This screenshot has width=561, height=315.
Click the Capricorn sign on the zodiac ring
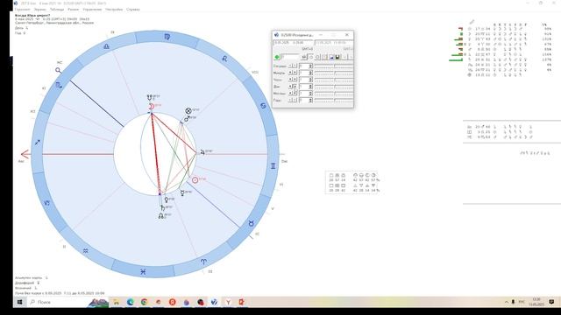click(46, 203)
